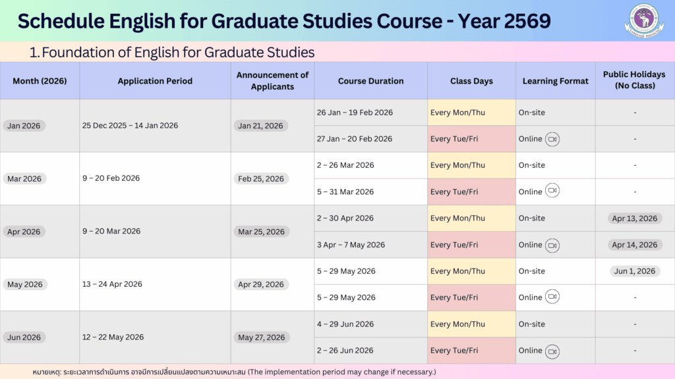The height and width of the screenshot is (379, 675).
Task: Click the video camera icon for 27 Jan – 20 Feb course
Action: (x=552, y=139)
